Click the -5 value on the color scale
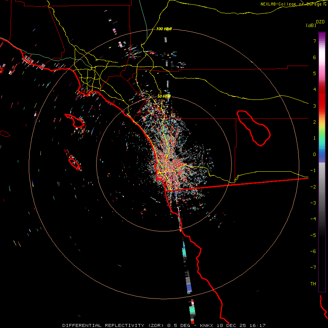Viewport: 328px width, 328px height. 313,235
